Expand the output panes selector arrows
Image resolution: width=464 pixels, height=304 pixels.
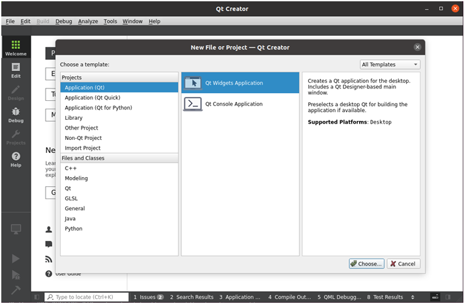[x=413, y=297]
